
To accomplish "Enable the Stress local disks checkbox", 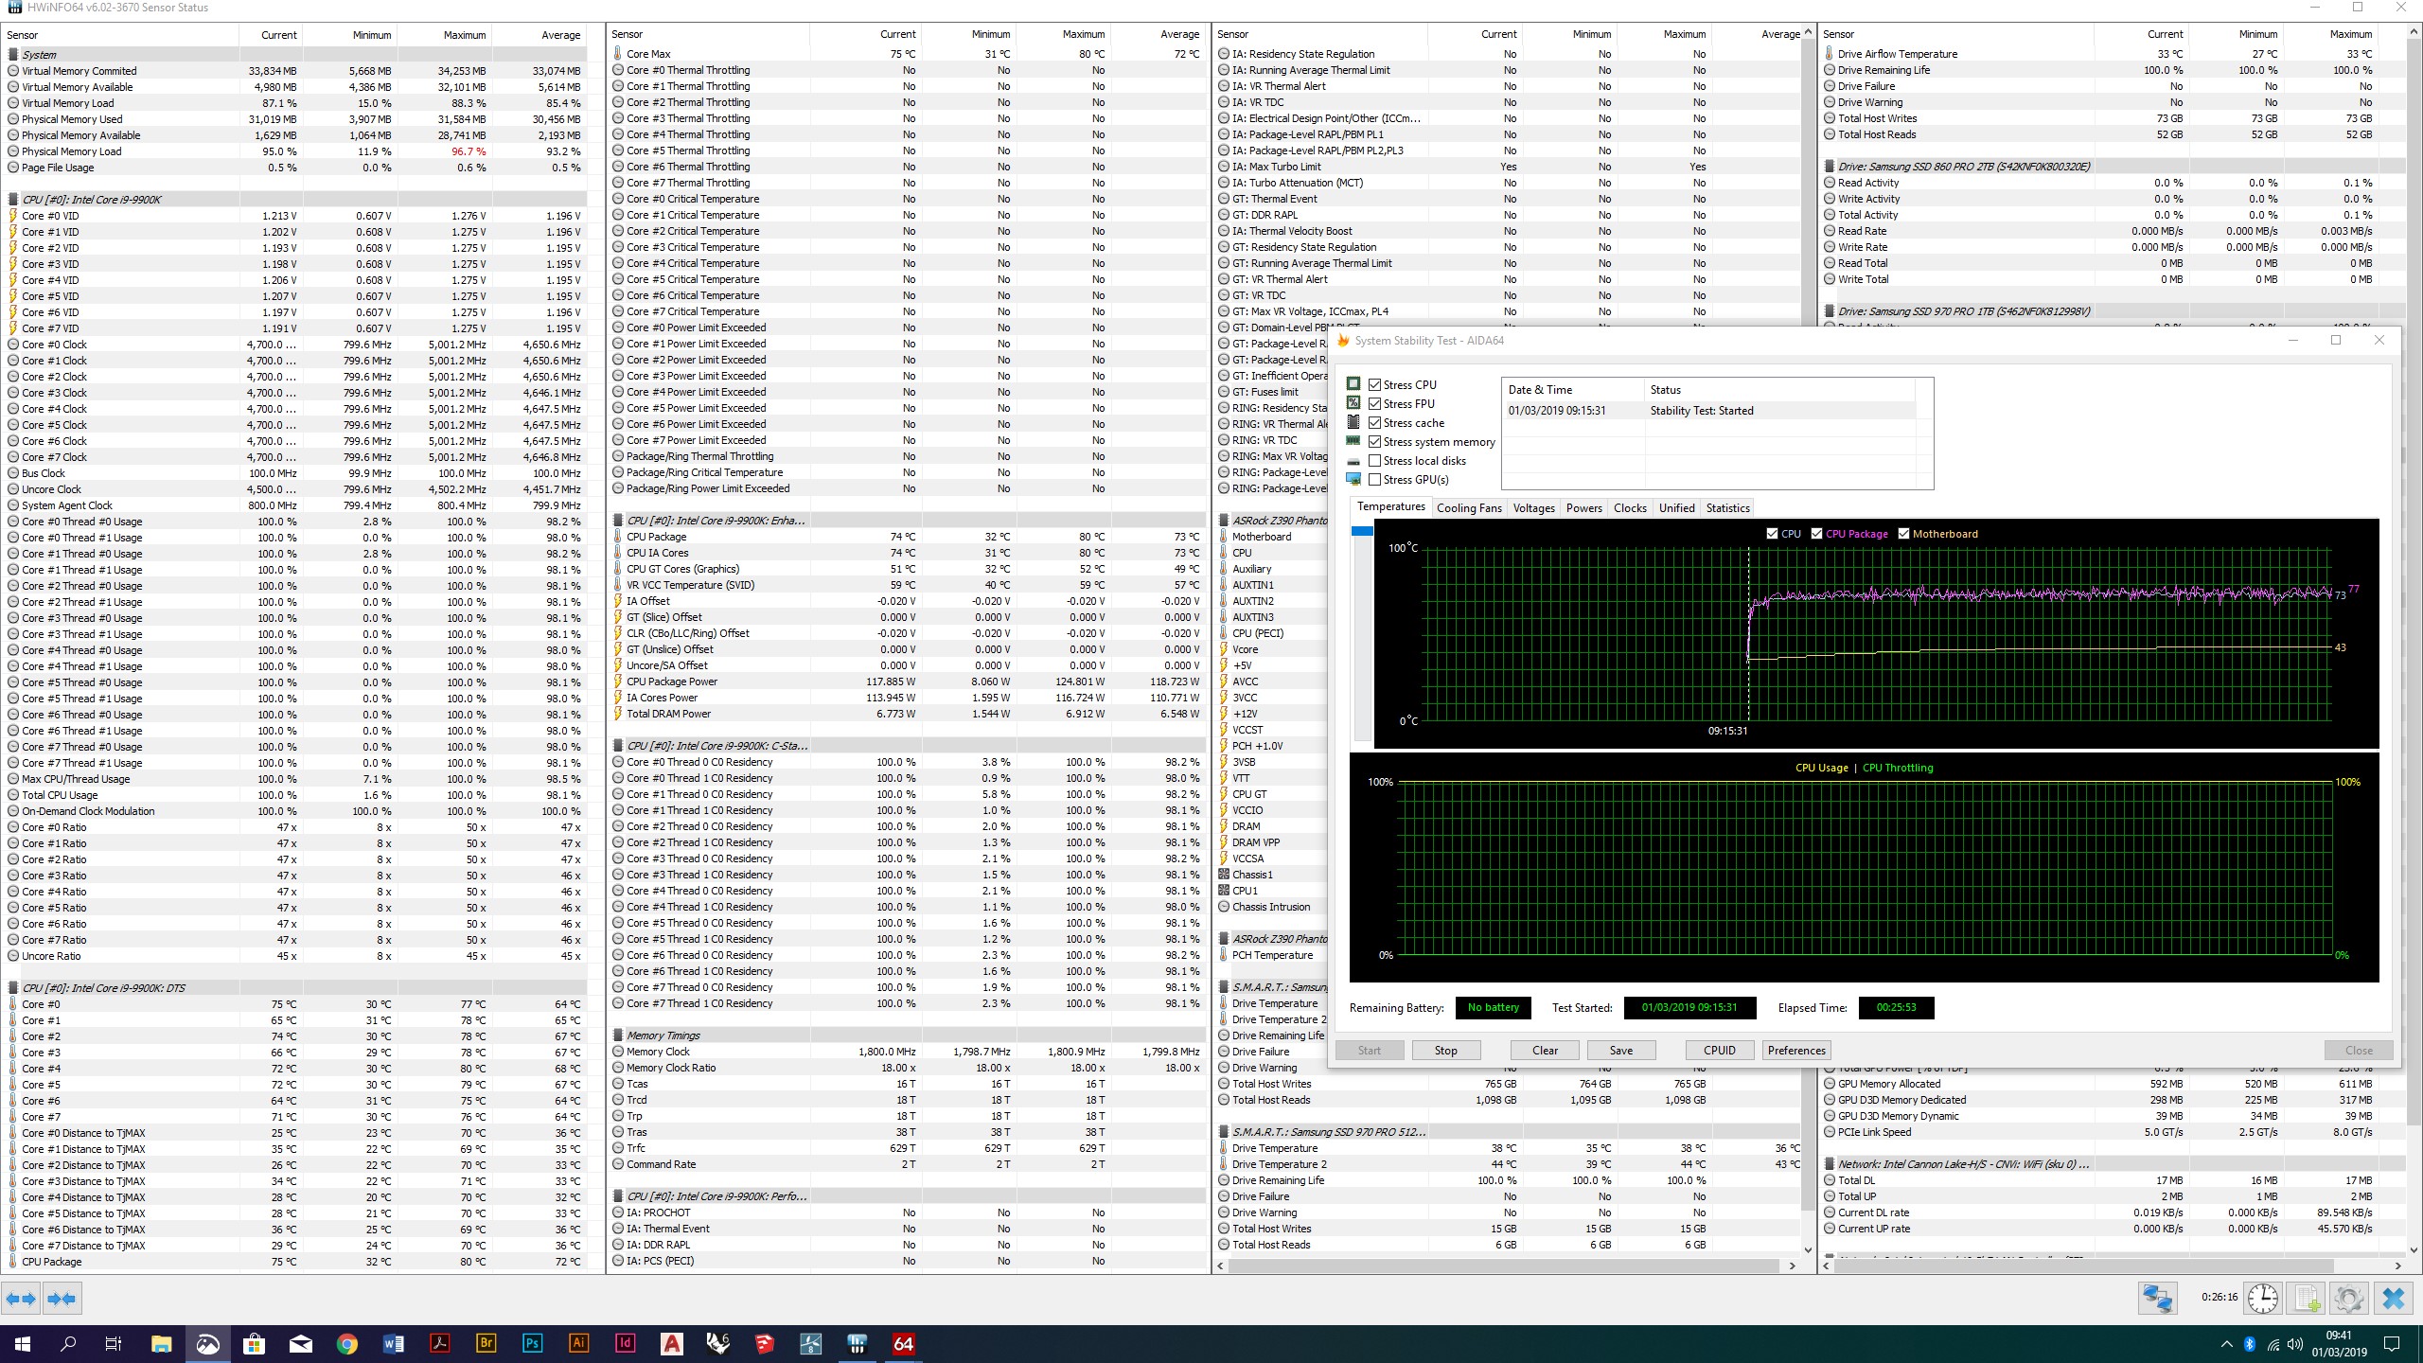I will tap(1375, 461).
